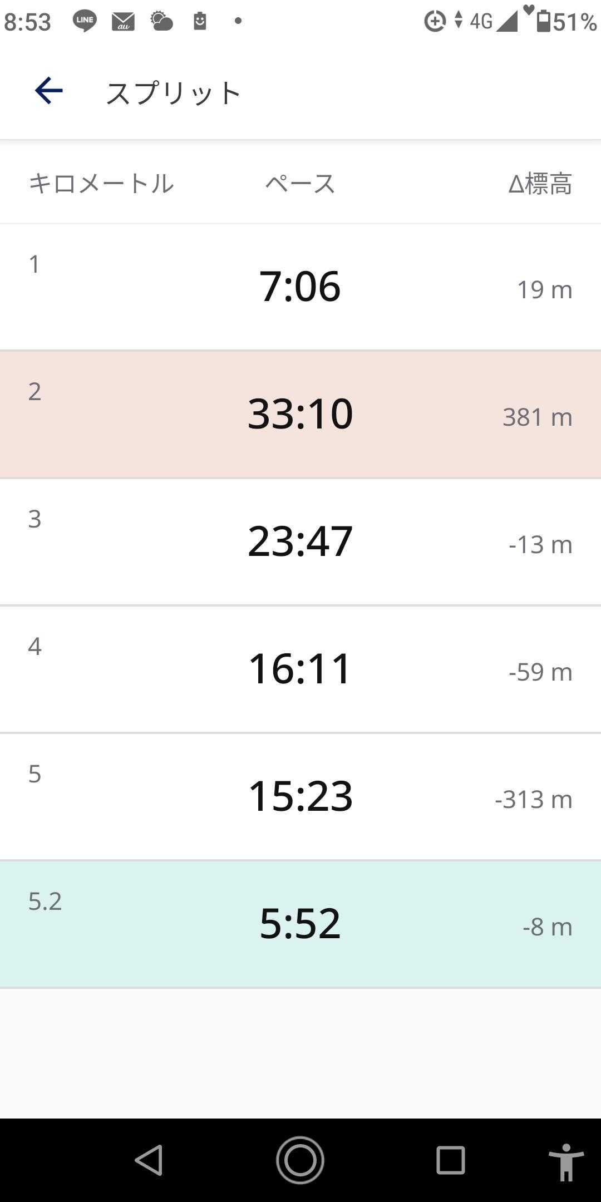Screen dimensions: 601x1202
Task: Tap the accessibility shortcut icon
Action: [566, 1161]
